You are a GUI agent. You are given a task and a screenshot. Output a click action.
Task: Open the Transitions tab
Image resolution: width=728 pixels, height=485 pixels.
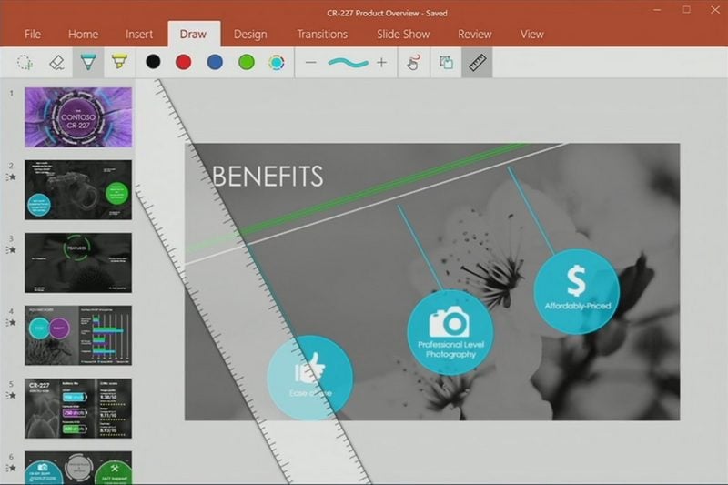click(322, 34)
